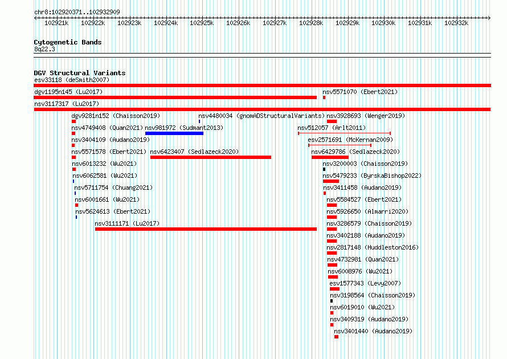
Task: Click the 102932k ruler tick label
Action: (456, 23)
